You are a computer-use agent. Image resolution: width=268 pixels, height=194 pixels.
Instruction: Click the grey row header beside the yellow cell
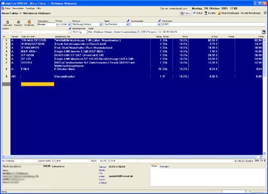point(6,84)
